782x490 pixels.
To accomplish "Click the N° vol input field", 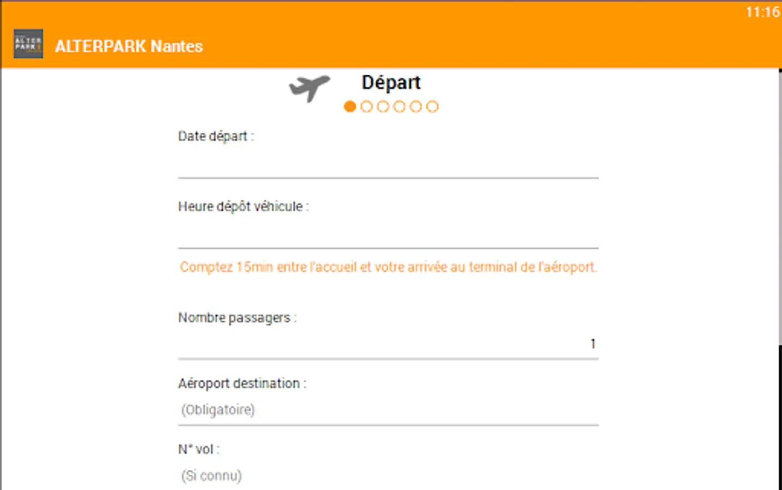I will point(388,476).
